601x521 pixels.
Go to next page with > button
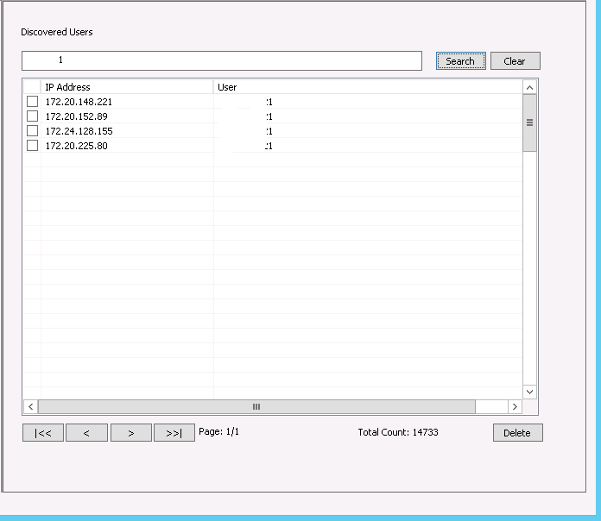pos(130,433)
